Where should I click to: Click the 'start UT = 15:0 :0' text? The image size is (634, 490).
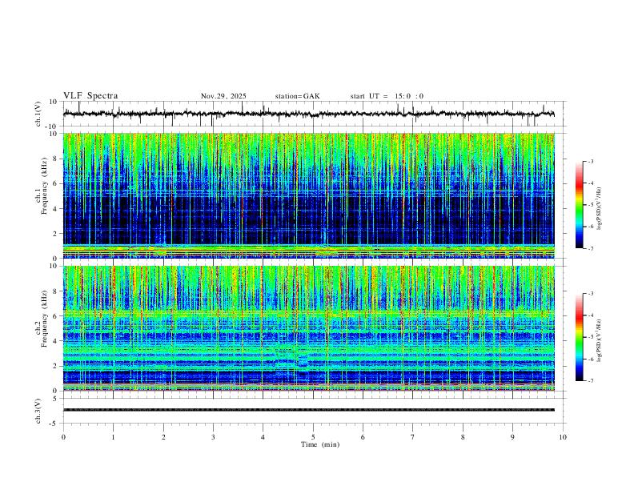pyautogui.click(x=387, y=96)
